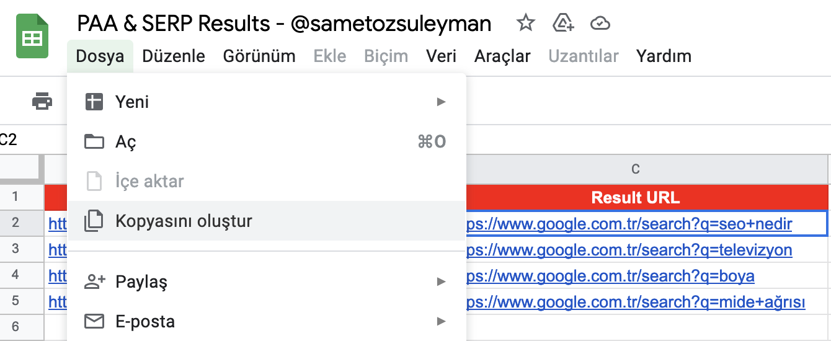
Task: Click the move to Drive icon
Action: pyautogui.click(x=562, y=24)
